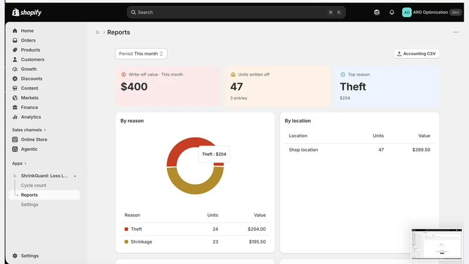
Task: Click the Markets globe icon
Action: (15, 97)
